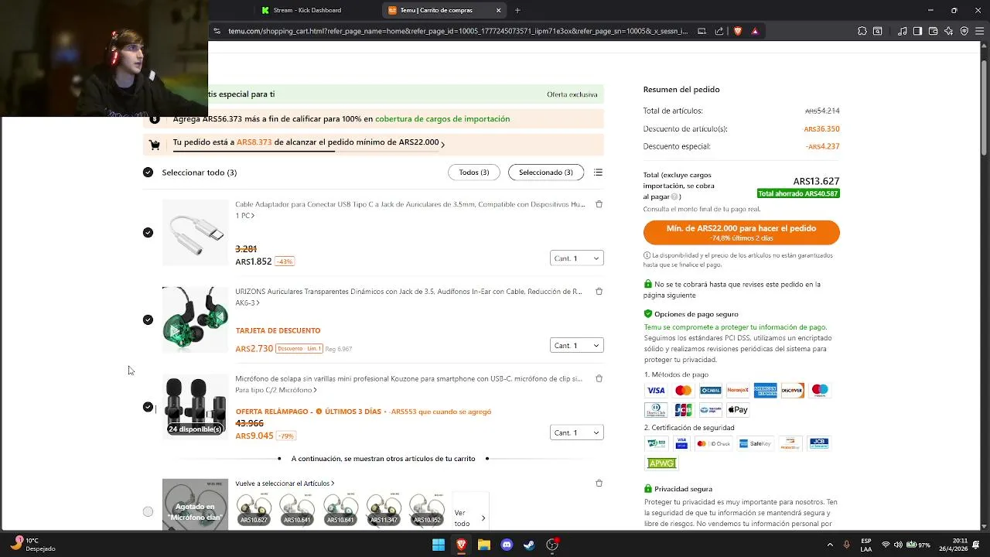Click the white USB-C adapter thumbnail
The width and height of the screenshot is (990, 557).
195,233
